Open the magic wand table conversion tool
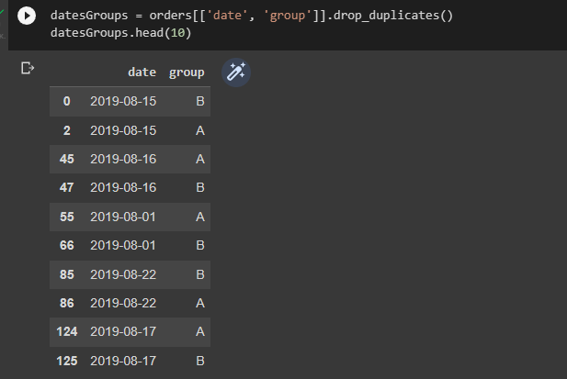Screen dimensions: 567x379 pos(236,72)
